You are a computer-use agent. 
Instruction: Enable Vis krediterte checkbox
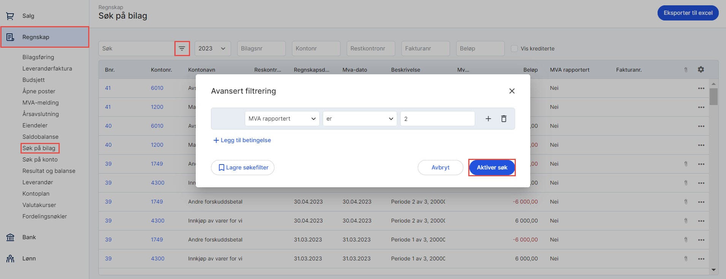pyautogui.click(x=514, y=49)
